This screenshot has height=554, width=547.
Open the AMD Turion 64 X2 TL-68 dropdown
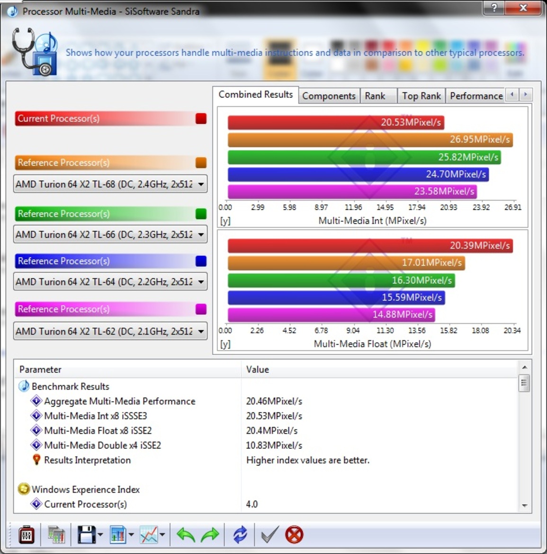[x=110, y=184]
